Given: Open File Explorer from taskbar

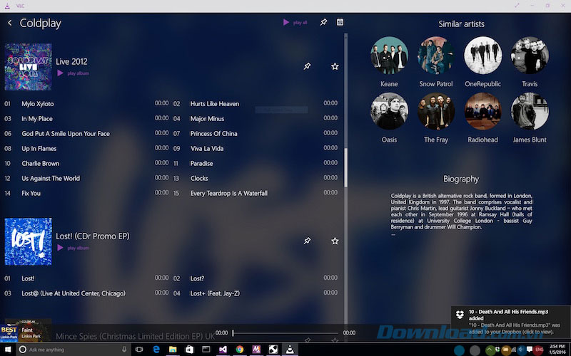Looking at the screenshot, I should pos(173,350).
